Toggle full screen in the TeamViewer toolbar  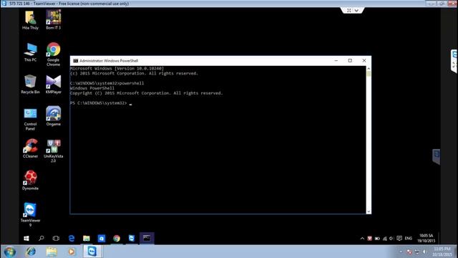pos(349,11)
